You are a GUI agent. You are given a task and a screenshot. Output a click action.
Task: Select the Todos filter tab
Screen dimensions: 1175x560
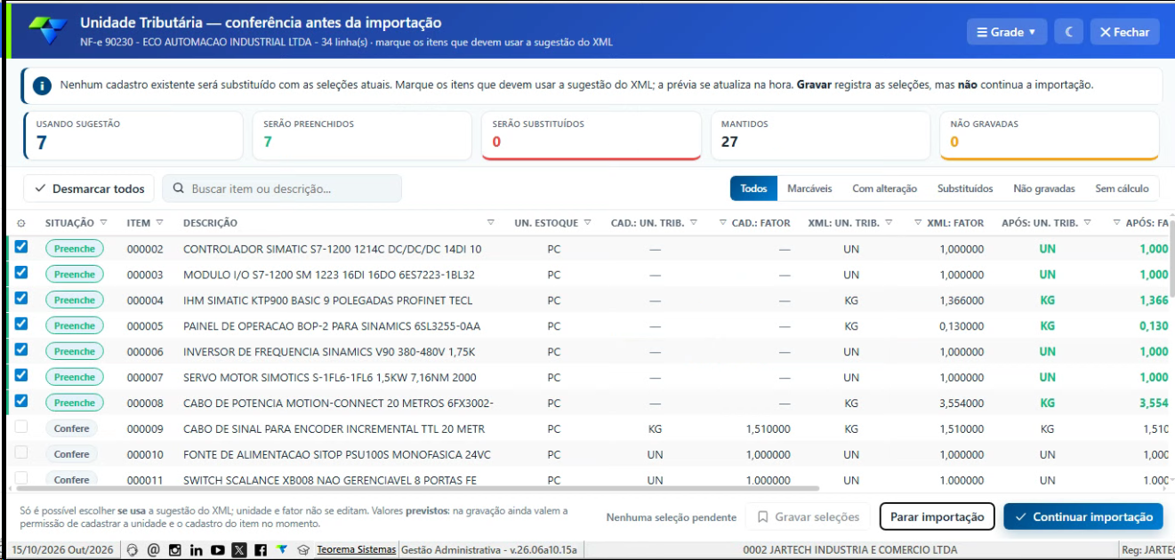point(753,188)
